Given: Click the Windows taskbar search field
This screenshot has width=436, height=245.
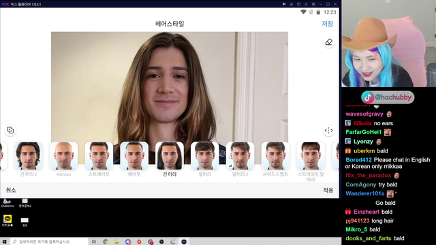Looking at the screenshot, I should [49, 242].
